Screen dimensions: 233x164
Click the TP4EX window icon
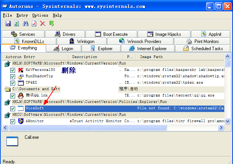pos(21,83)
